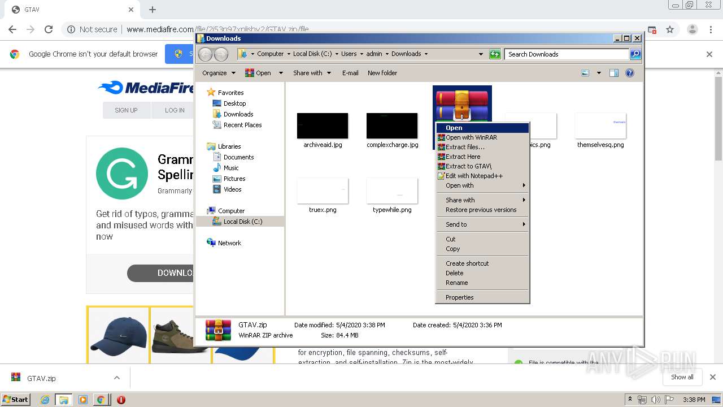Click Explorer forward navigation arrow

pyautogui.click(x=221, y=54)
